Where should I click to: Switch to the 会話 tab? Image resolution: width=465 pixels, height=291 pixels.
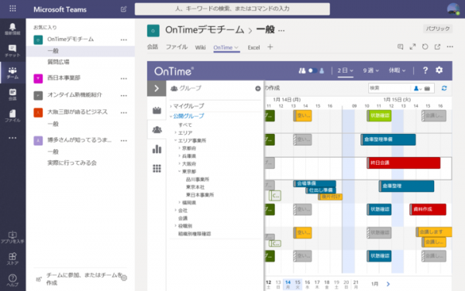tap(153, 47)
